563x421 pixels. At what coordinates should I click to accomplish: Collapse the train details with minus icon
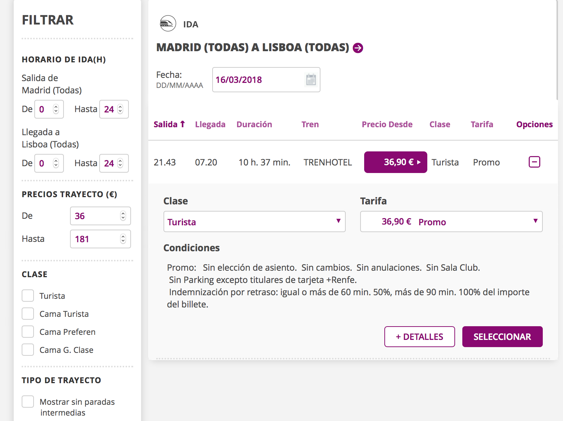(x=534, y=162)
